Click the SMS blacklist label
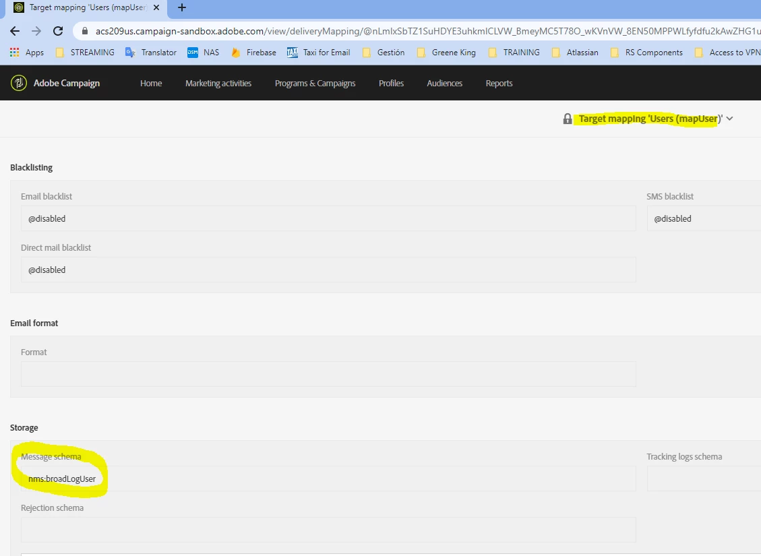This screenshot has height=556, width=761. [x=670, y=197]
